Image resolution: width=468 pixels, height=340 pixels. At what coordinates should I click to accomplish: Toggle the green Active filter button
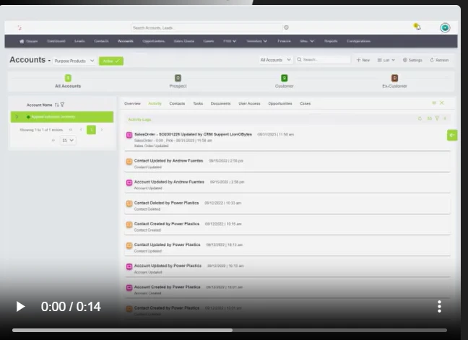click(110, 61)
